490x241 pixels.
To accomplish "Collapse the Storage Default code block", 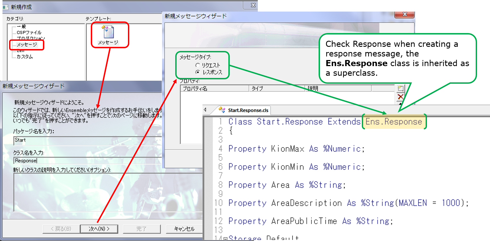I will (x=225, y=239).
